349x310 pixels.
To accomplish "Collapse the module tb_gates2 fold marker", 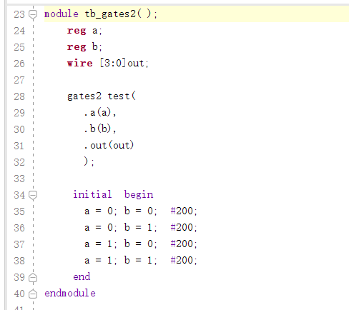I will (x=33, y=14).
